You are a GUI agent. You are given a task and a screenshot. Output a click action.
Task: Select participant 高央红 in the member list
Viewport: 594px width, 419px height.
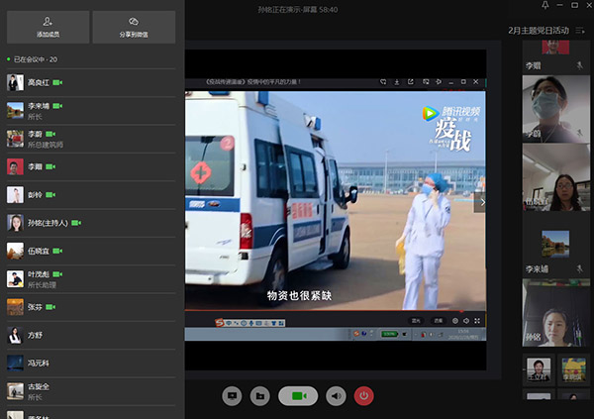click(x=40, y=83)
